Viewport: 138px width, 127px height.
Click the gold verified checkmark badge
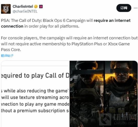pos(36,7)
